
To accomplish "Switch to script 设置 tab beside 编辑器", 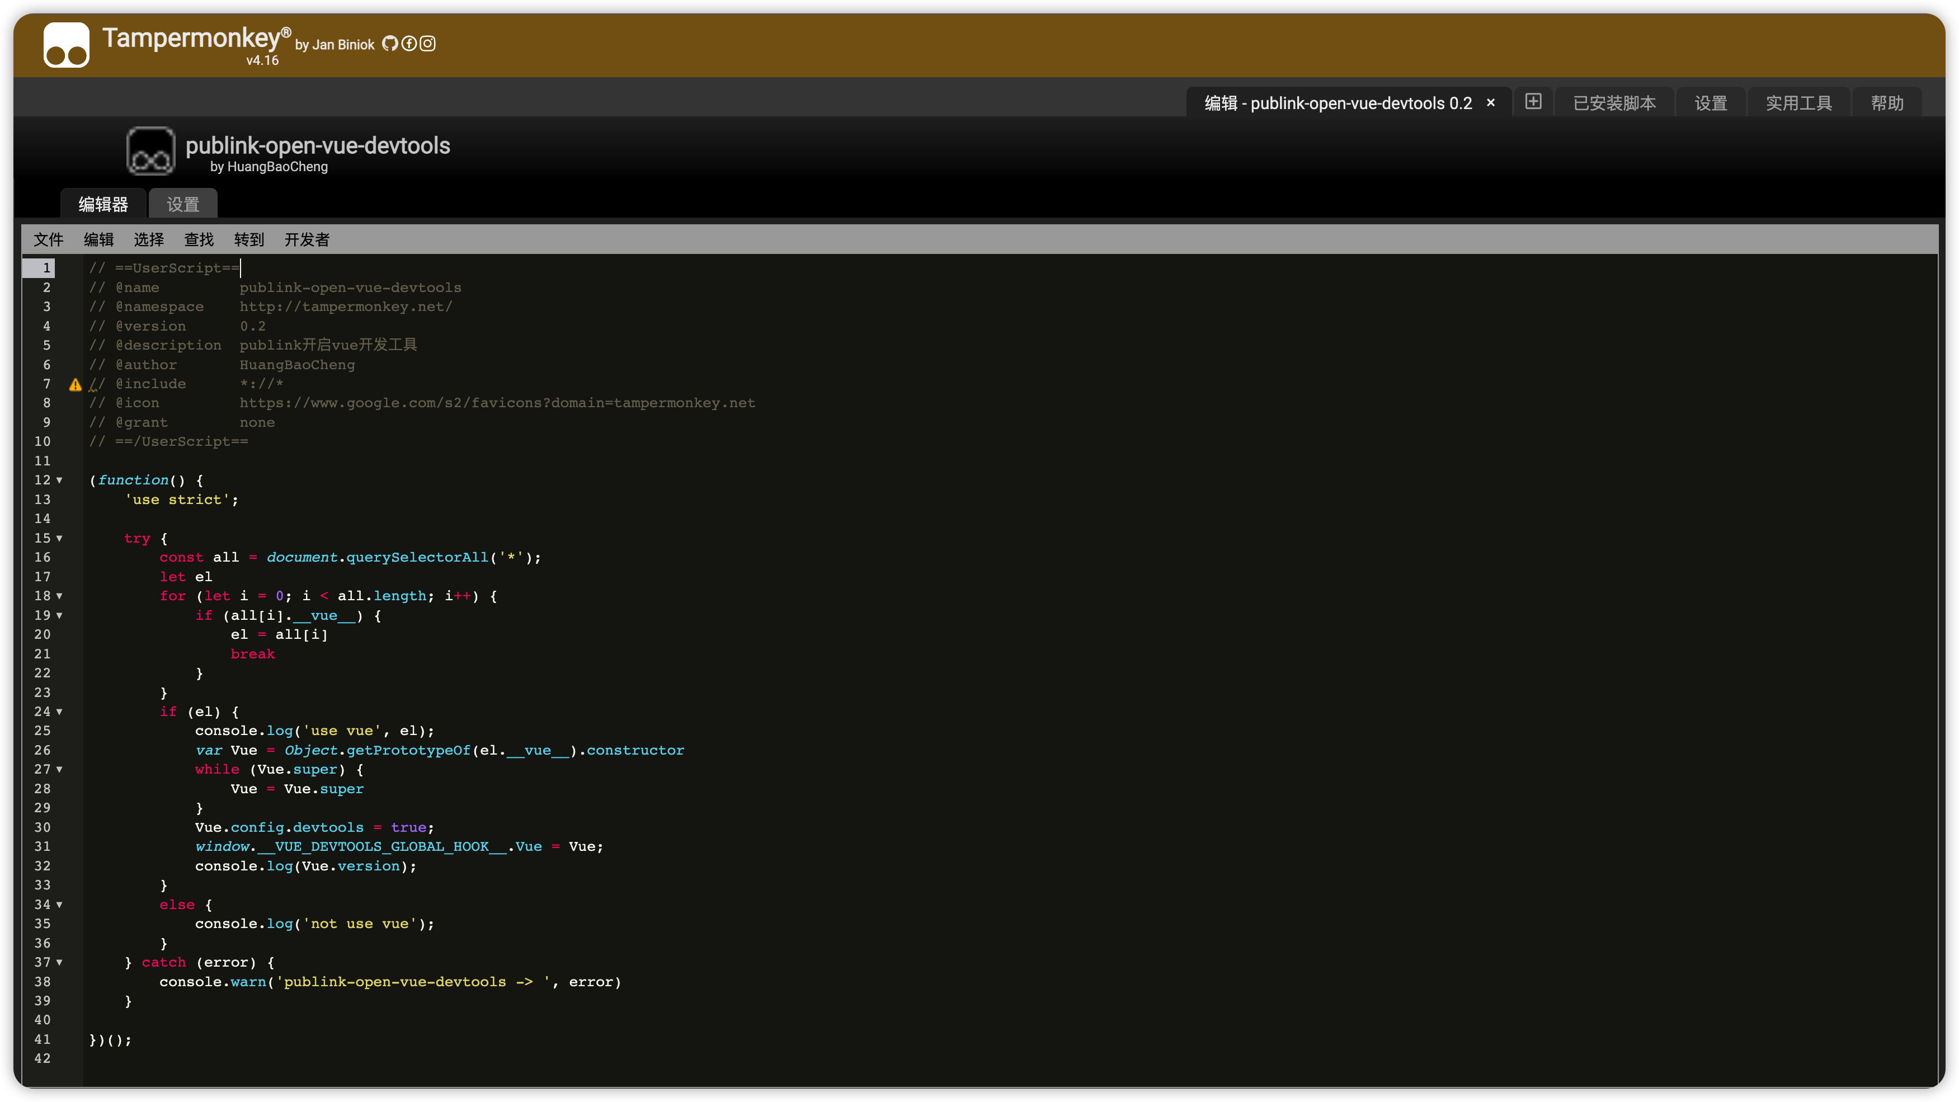I will pos(182,205).
